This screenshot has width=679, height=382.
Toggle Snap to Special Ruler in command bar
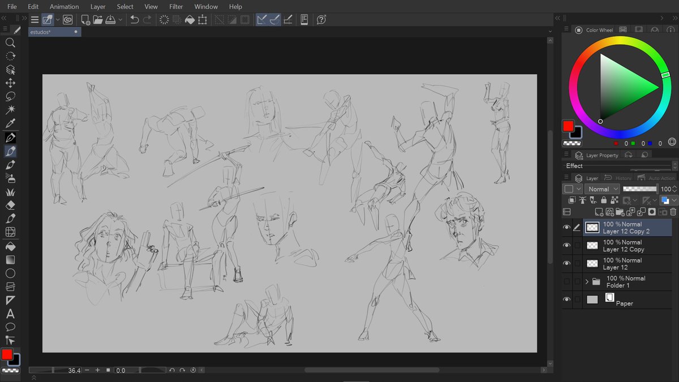tap(275, 20)
